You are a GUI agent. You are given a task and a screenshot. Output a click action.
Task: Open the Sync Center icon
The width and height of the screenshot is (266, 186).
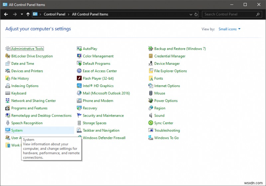point(151,123)
